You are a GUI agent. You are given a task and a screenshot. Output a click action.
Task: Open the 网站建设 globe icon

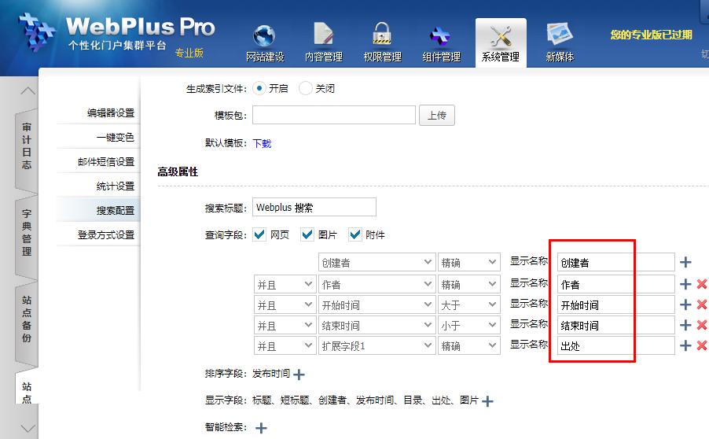(x=264, y=36)
